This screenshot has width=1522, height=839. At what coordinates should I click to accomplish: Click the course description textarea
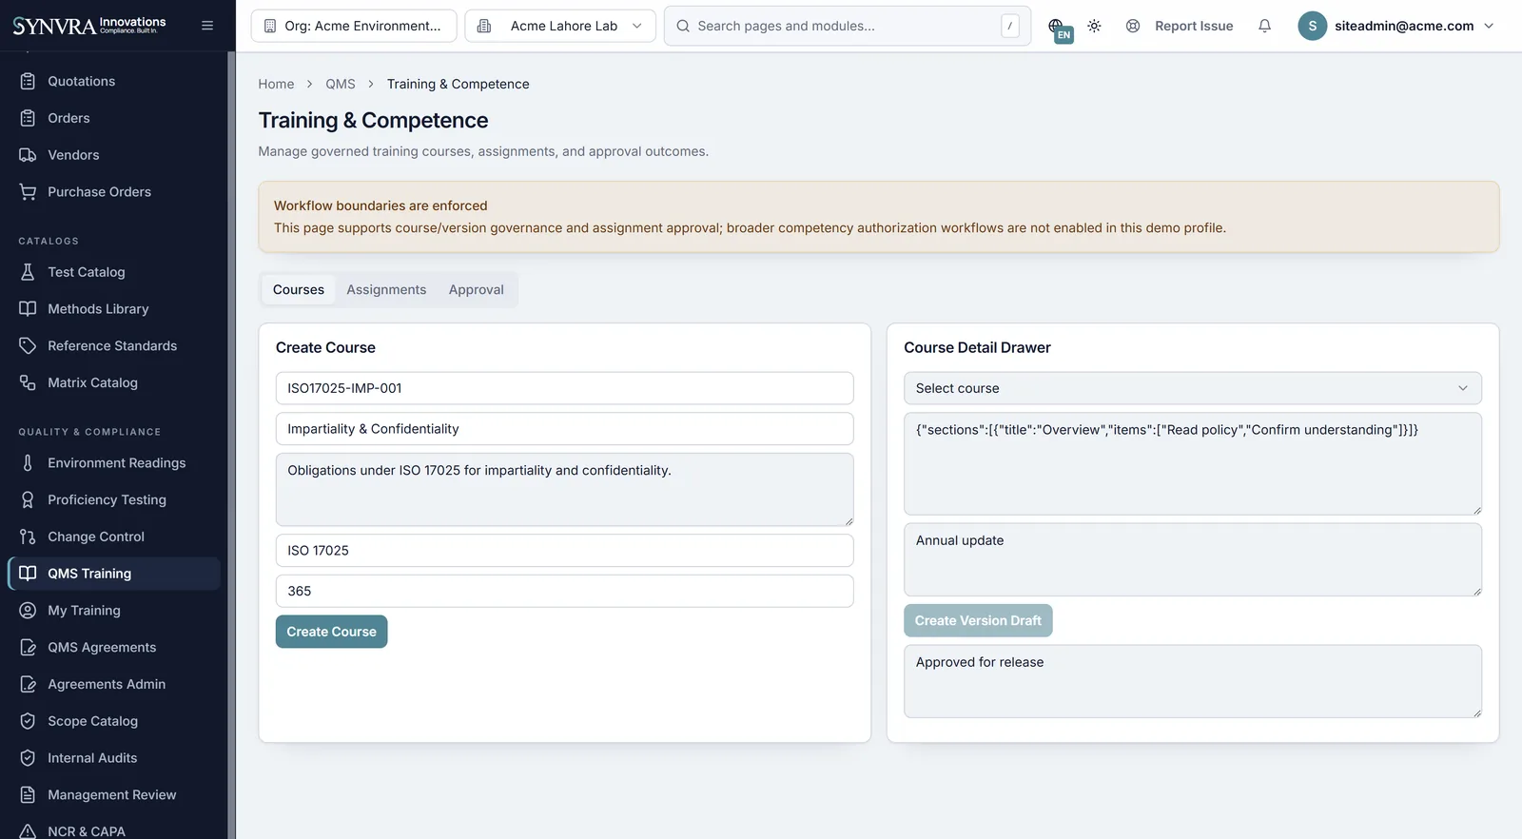[565, 490]
